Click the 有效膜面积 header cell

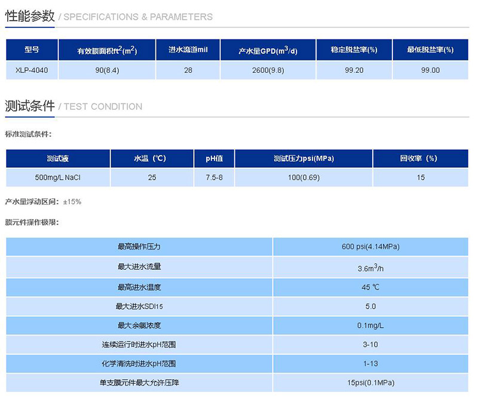(x=106, y=50)
